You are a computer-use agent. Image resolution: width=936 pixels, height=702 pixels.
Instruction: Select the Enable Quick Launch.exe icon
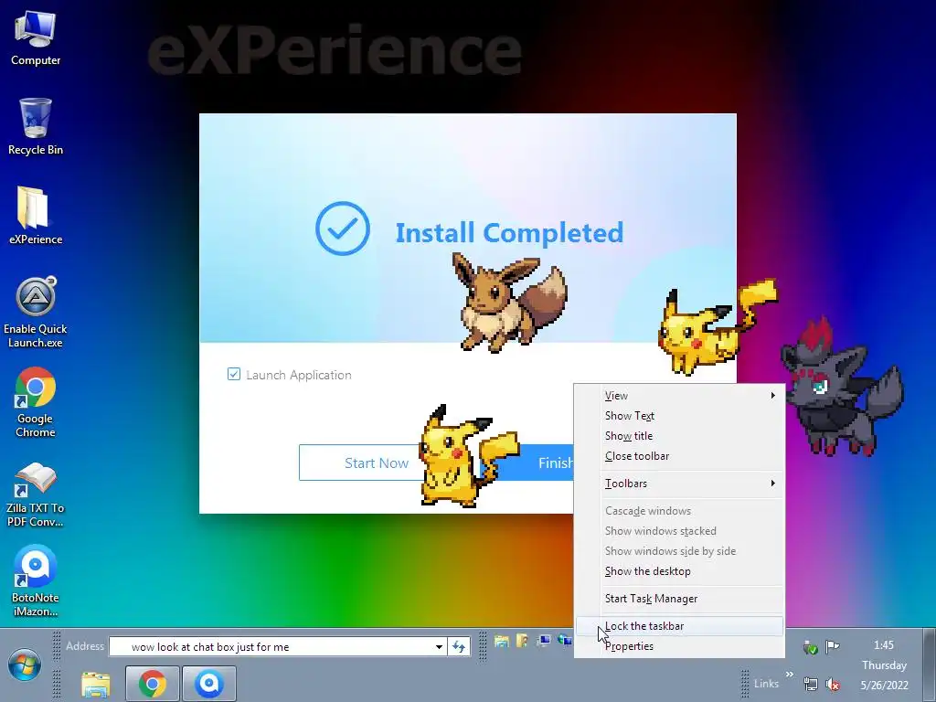36,313
